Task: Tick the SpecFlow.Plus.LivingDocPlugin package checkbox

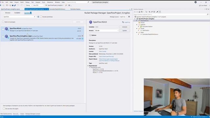Action: (3, 37)
